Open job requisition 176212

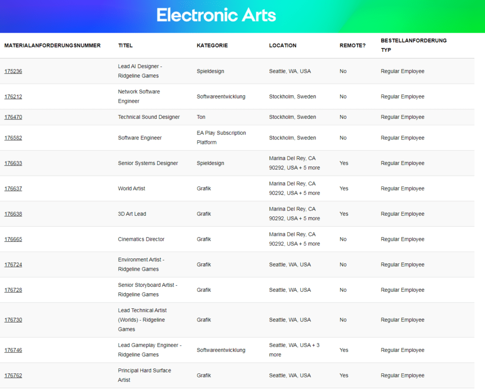[x=13, y=97]
